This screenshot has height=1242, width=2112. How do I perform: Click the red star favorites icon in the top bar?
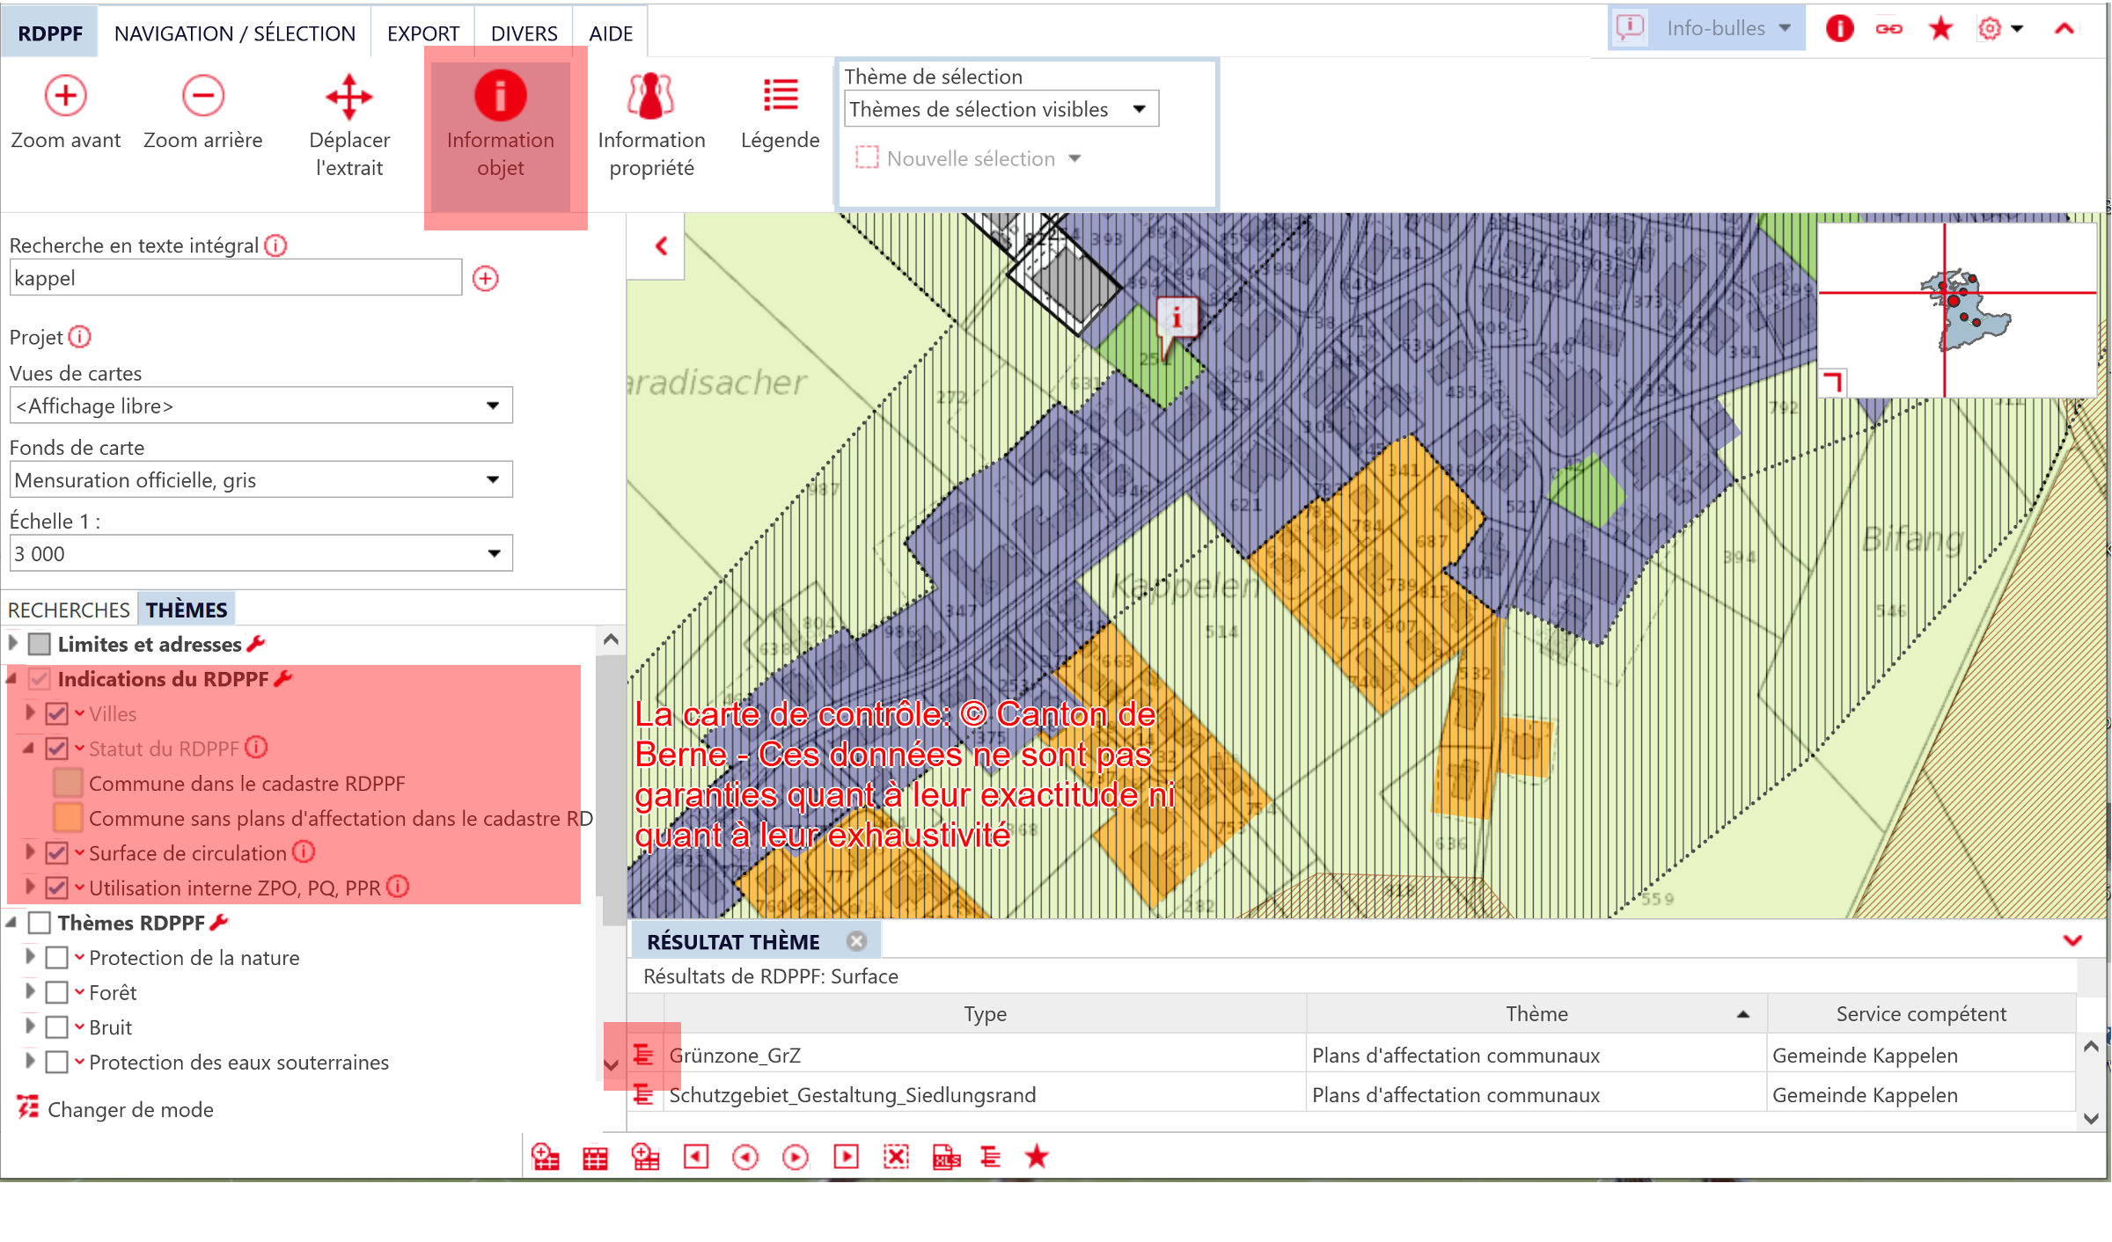click(1940, 29)
